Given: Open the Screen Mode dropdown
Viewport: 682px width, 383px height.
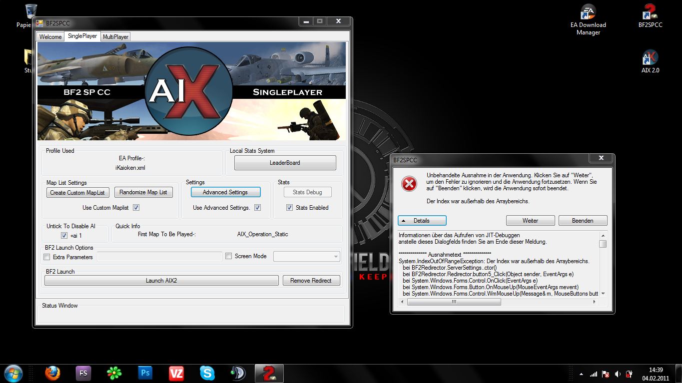Looking at the screenshot, I should click(307, 256).
